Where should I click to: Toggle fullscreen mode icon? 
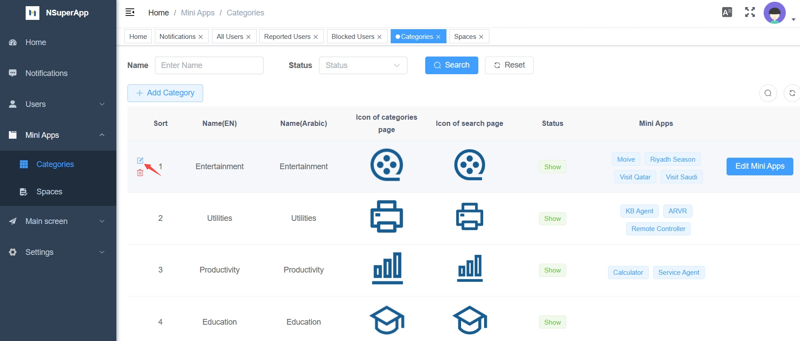(750, 12)
